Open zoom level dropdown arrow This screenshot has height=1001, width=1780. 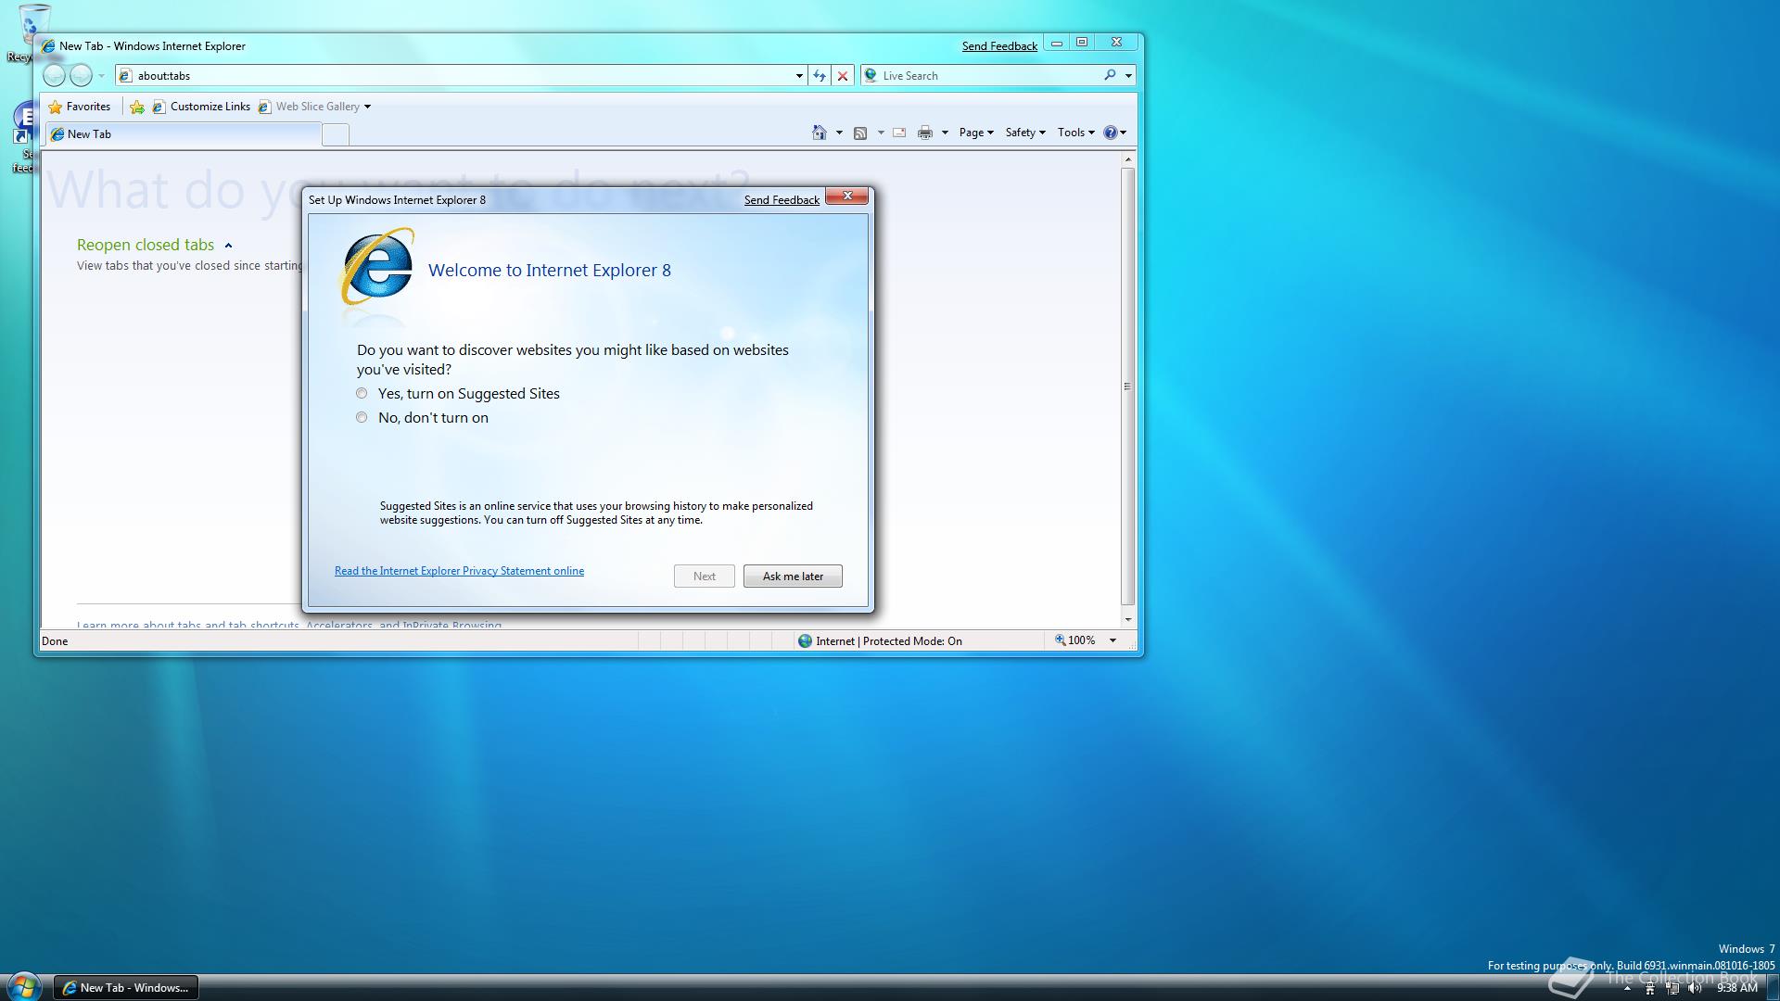click(1112, 640)
